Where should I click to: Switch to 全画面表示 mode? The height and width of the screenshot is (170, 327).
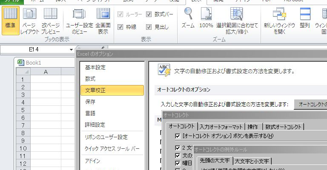pyautogui.click(x=103, y=20)
